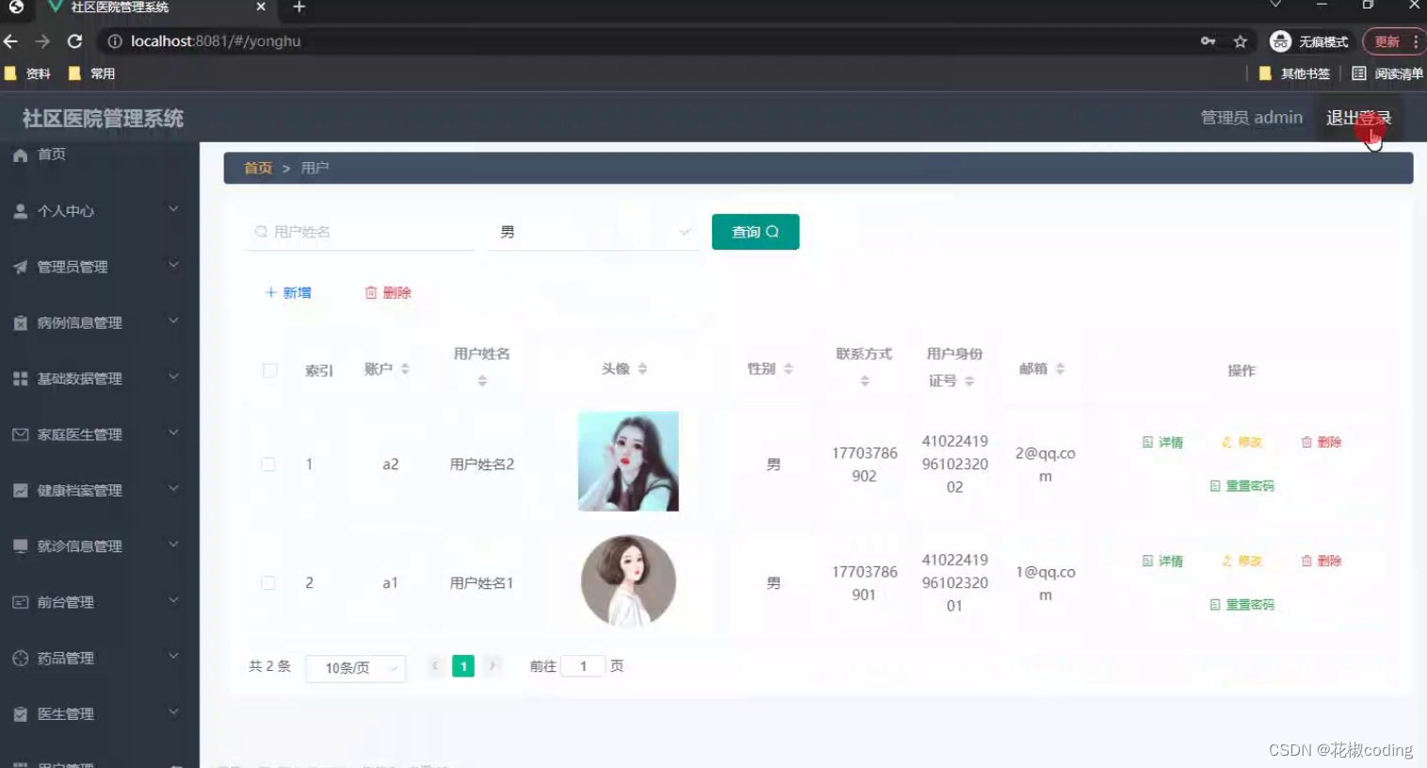Click the 查询 search button
The image size is (1427, 768).
[754, 231]
